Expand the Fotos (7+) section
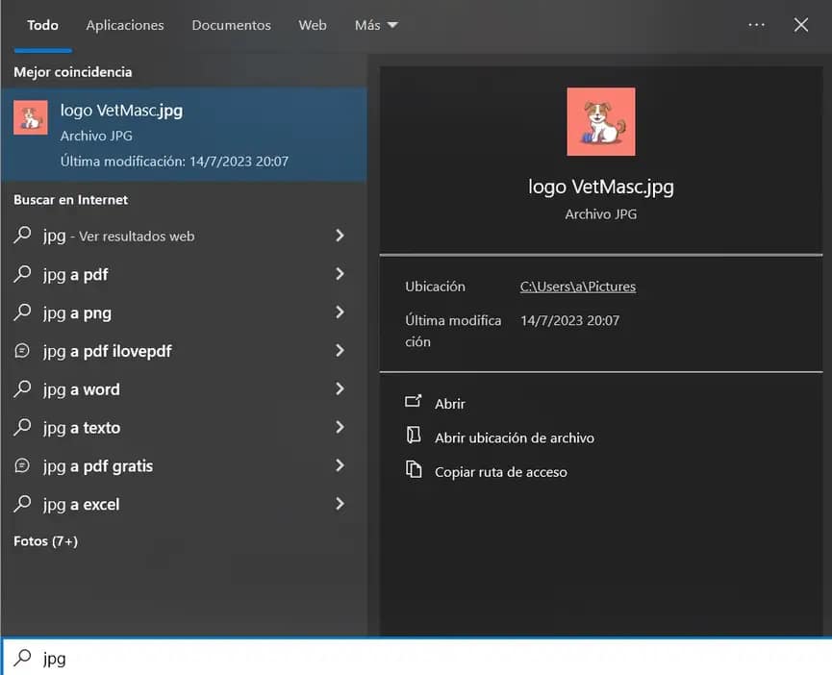This screenshot has height=675, width=832. coord(44,541)
